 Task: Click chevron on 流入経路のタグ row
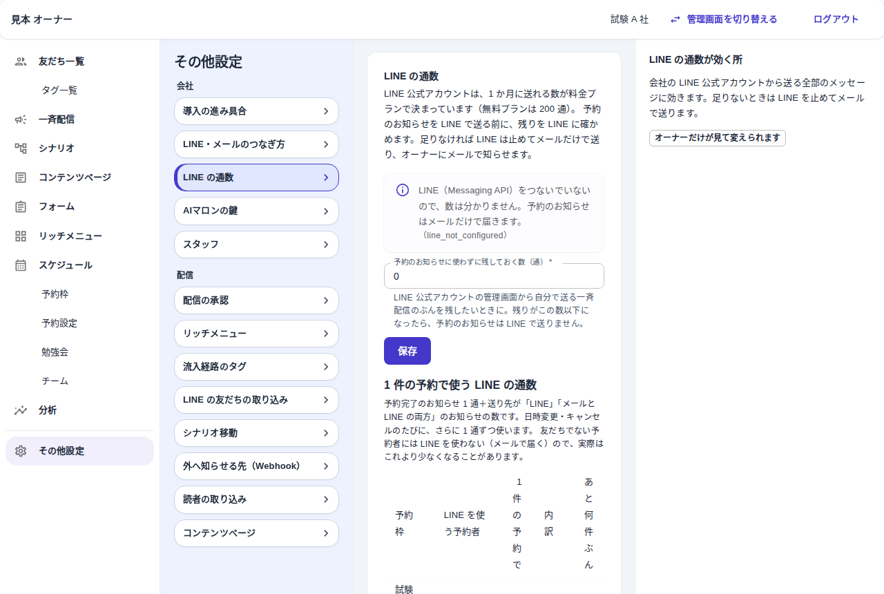pyautogui.click(x=326, y=367)
